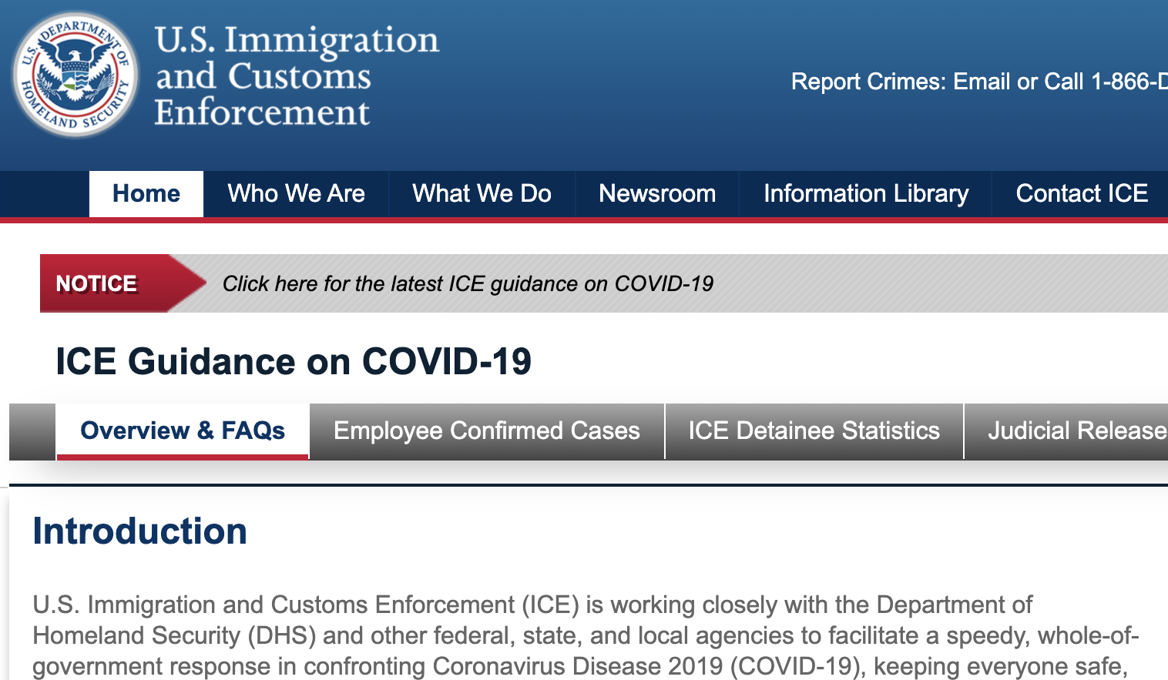Click the ICE Guidance on COVID-19 heading
Screen dimensions: 1168x680
tap(294, 361)
